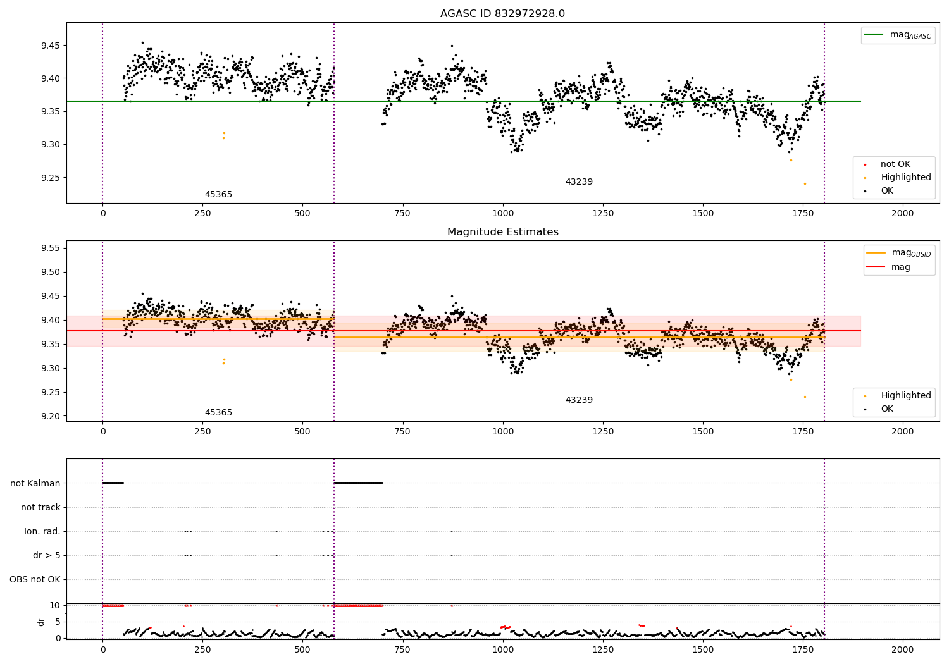Viewport: 949px width, 664px height.
Task: Click the red 'mag' legend entry in middle plot
Action: pos(889,267)
